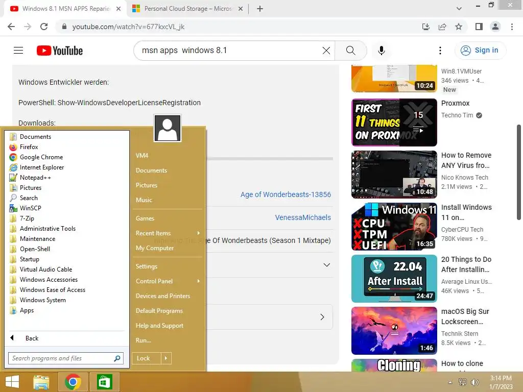Go back in Chrome history
523x392 pixels.
point(11,27)
